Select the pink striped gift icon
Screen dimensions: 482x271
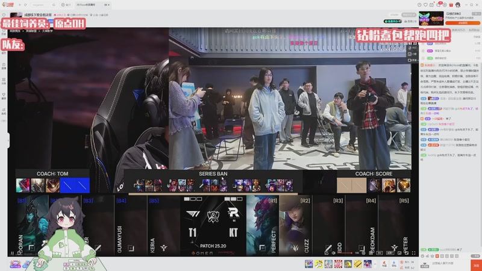(339, 264)
